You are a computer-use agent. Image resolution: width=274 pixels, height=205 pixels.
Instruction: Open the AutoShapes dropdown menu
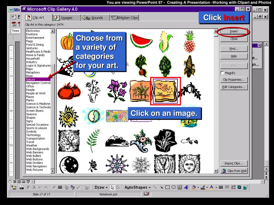pos(138,187)
